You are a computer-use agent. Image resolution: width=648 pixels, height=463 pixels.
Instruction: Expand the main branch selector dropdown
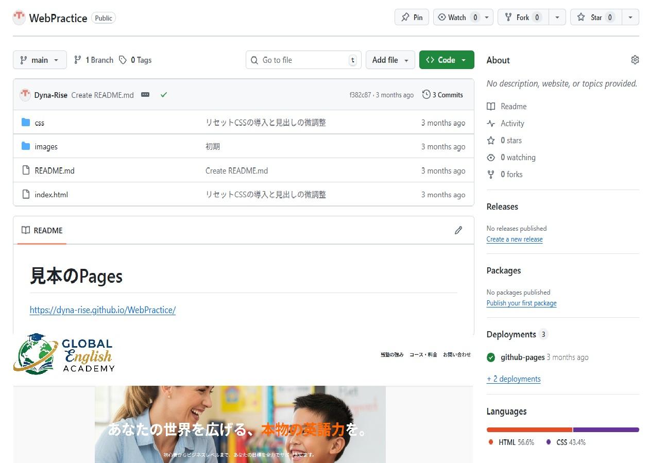pos(40,60)
